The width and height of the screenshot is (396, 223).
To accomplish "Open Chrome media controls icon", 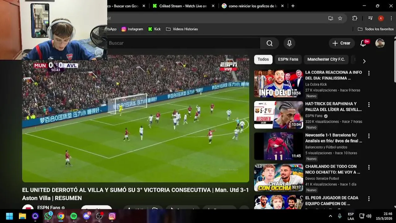I will [370, 18].
